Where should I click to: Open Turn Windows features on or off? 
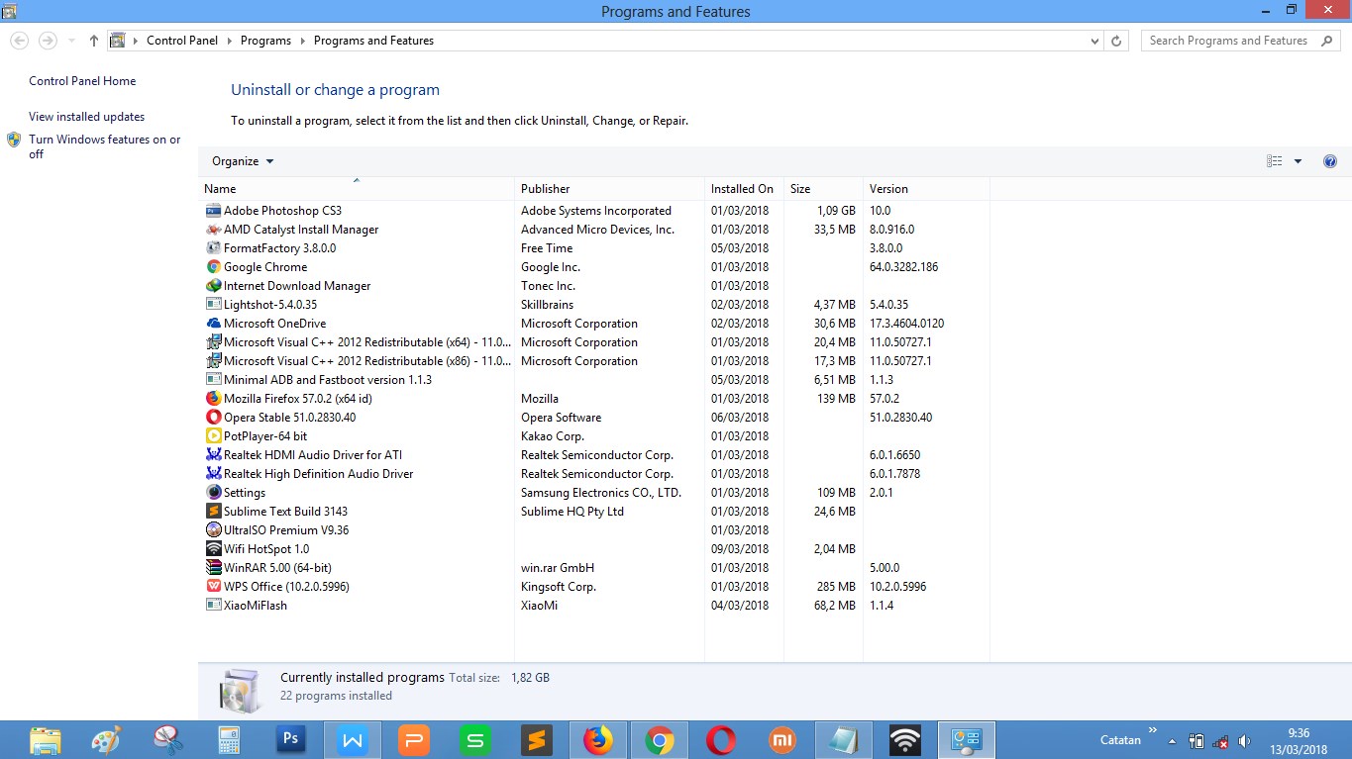tap(104, 146)
